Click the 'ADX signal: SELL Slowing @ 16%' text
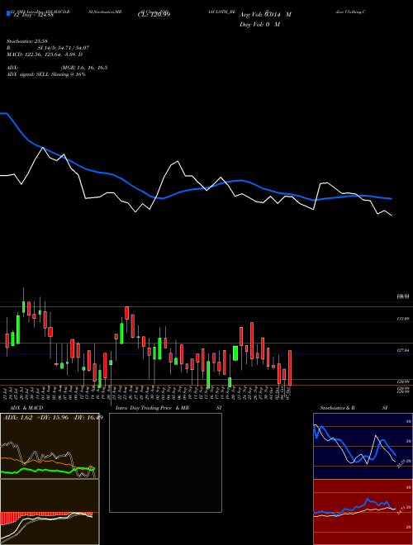This screenshot has width=413, height=545. point(46,74)
